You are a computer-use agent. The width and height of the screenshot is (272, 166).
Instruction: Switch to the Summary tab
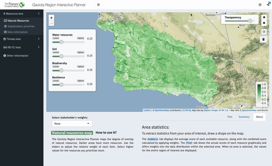[x=244, y=117]
